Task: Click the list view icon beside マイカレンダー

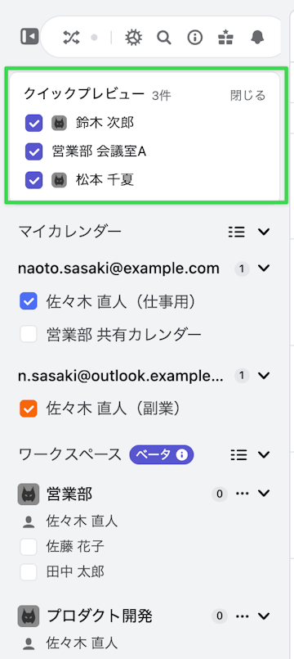Action: click(237, 232)
